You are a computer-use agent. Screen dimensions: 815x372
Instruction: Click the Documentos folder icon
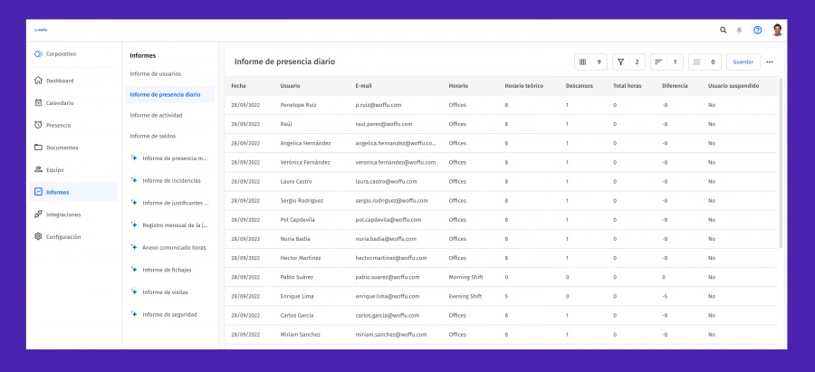(x=38, y=148)
